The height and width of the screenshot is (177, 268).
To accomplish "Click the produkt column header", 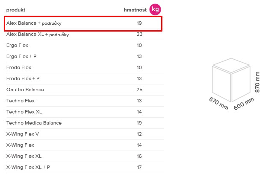I will point(16,10).
